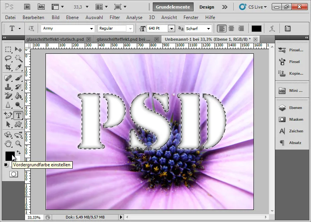311x222 pixels.
Task: Select the Brush tool in toolbox
Action: pos(18,78)
